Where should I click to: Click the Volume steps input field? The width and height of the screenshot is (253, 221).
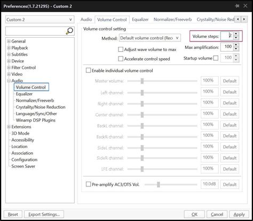[x=227, y=36]
